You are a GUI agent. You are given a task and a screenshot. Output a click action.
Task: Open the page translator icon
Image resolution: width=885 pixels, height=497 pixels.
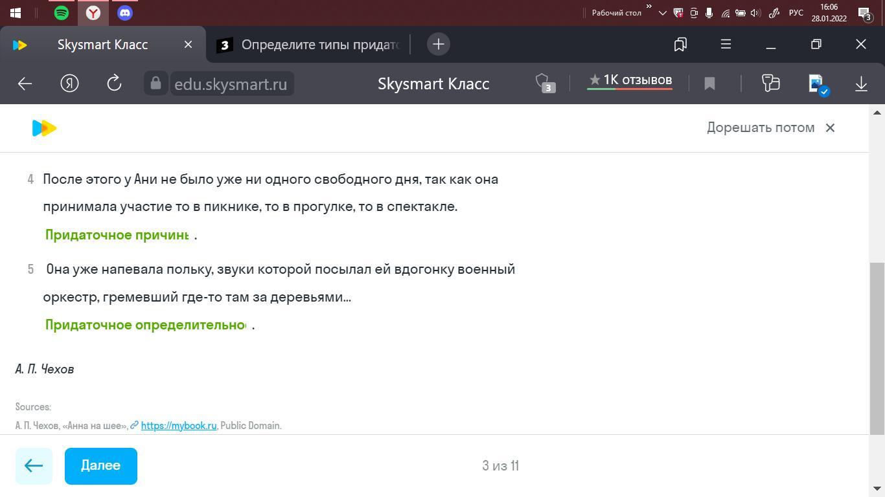point(770,83)
